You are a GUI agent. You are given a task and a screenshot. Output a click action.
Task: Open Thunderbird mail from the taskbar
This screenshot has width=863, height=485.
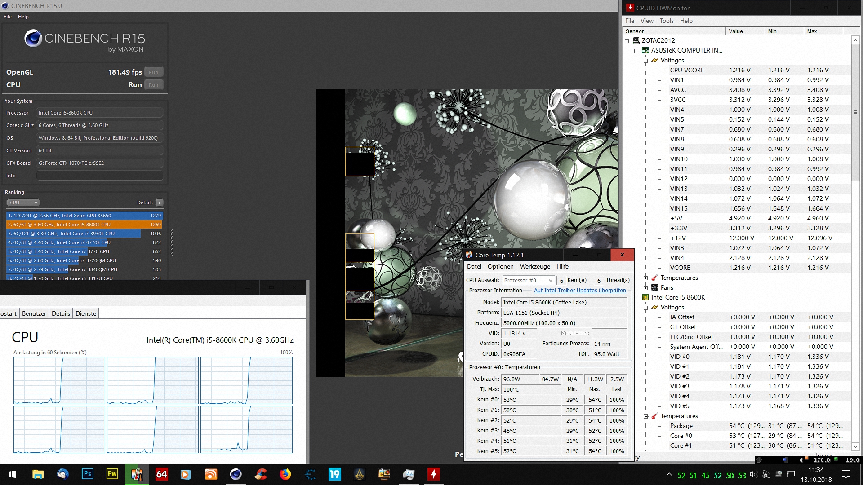62,474
